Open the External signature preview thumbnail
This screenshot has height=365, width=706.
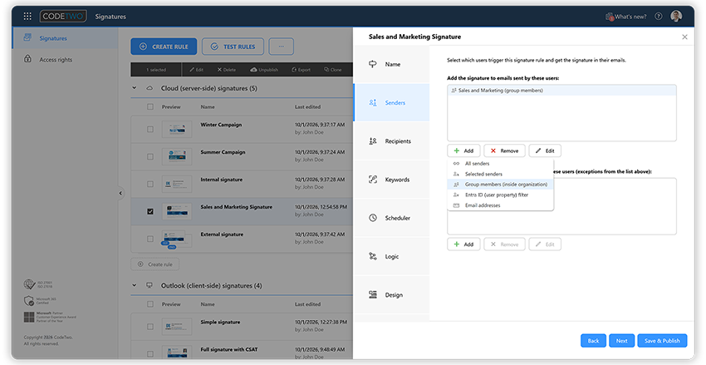(176, 239)
